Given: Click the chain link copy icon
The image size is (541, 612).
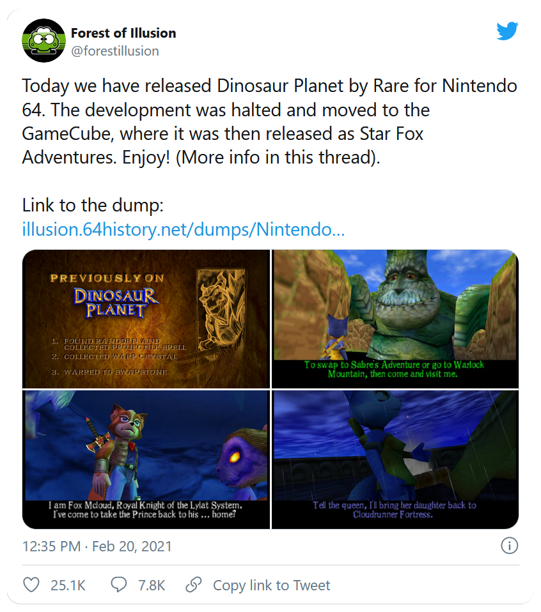Looking at the screenshot, I should point(194,585).
